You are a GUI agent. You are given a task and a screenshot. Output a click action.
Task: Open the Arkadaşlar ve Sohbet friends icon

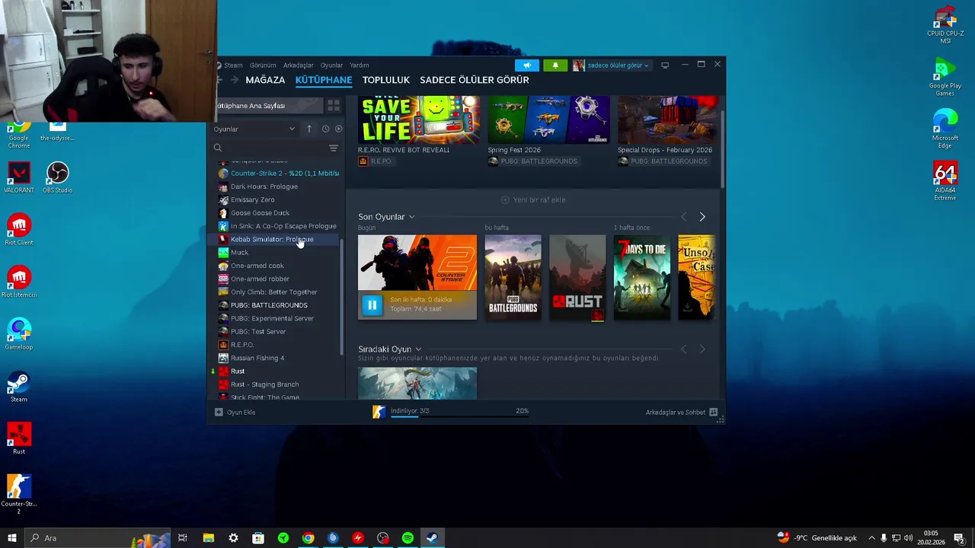tap(714, 412)
